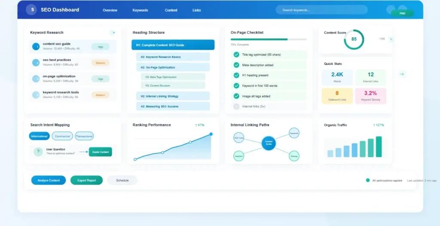Expand H2: Measuring SEO Success node
The image size is (440, 226).
pos(173,107)
